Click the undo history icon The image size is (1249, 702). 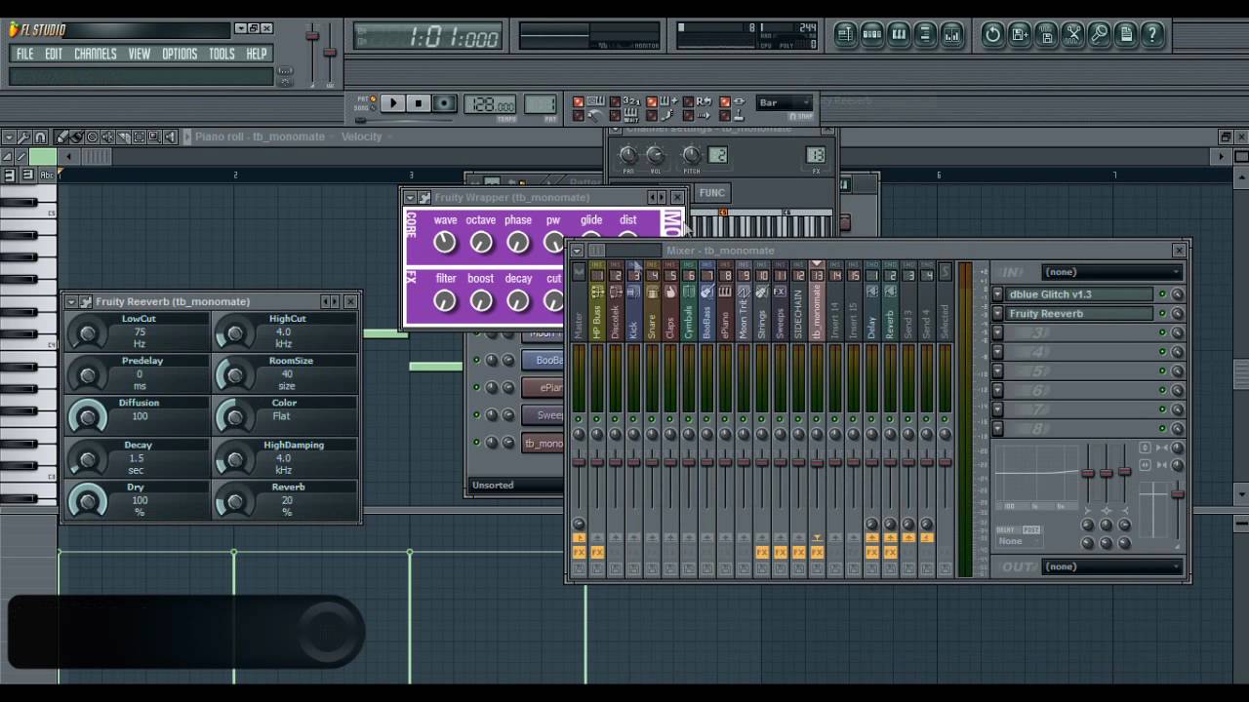(993, 34)
